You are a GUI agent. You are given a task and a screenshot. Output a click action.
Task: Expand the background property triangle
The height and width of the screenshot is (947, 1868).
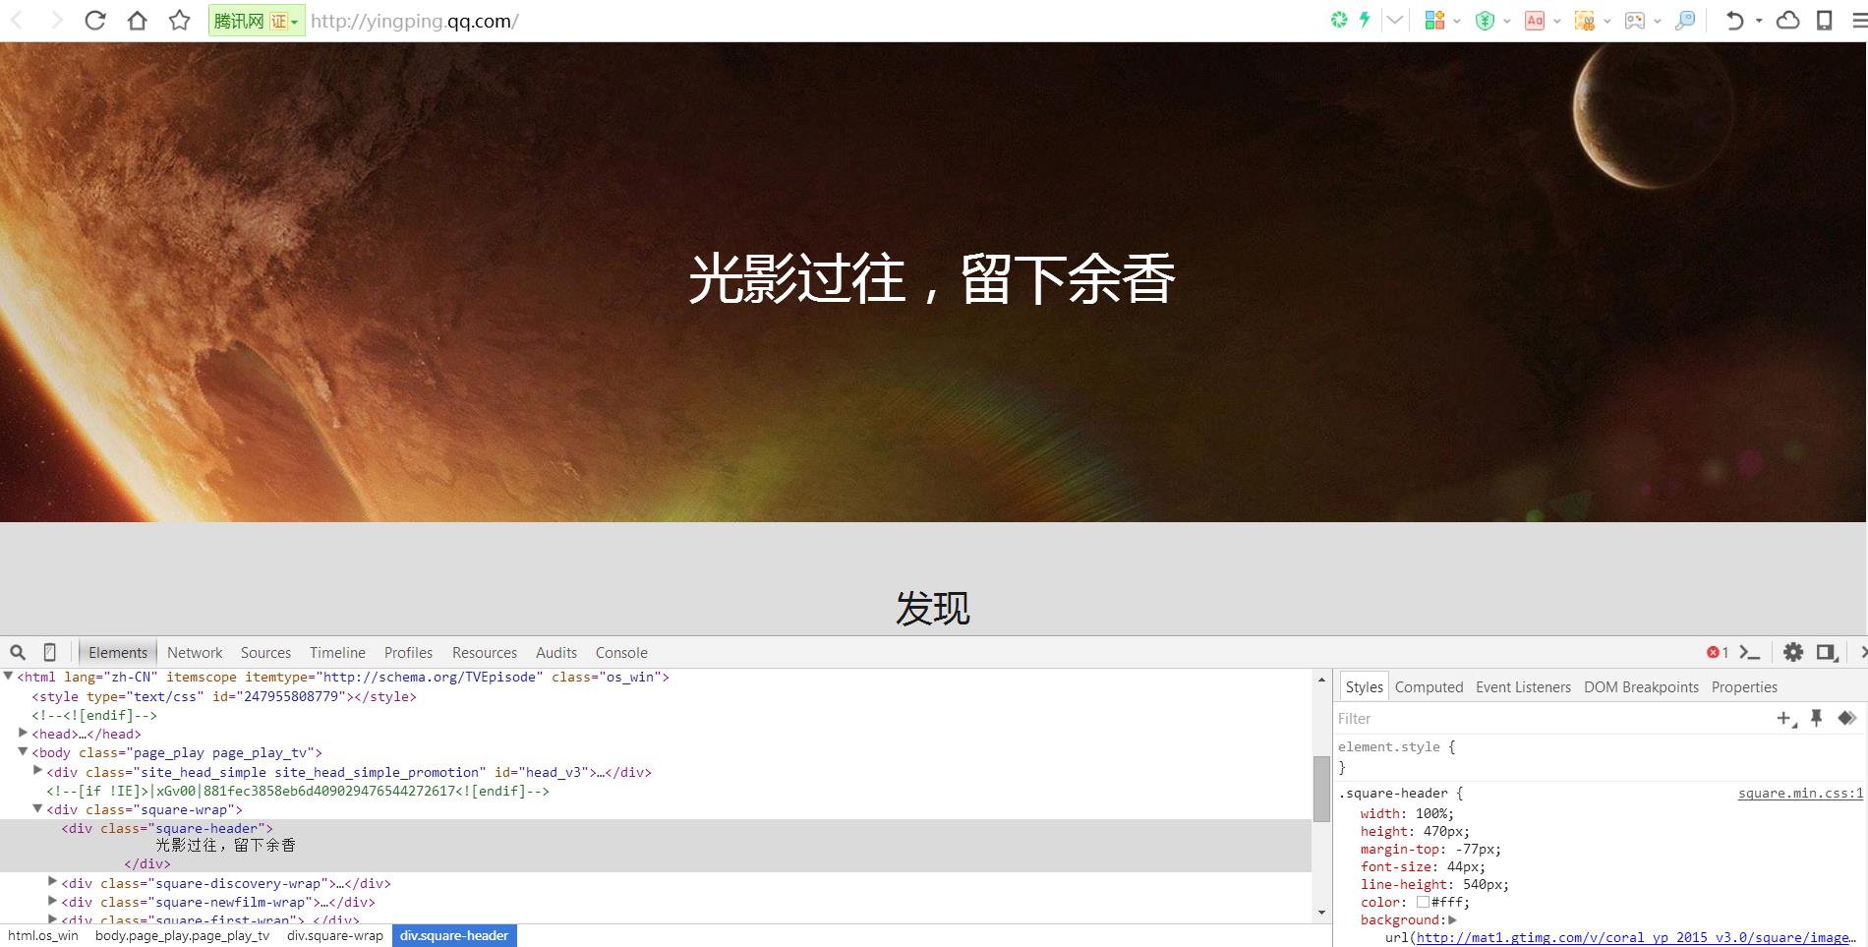(x=1452, y=920)
